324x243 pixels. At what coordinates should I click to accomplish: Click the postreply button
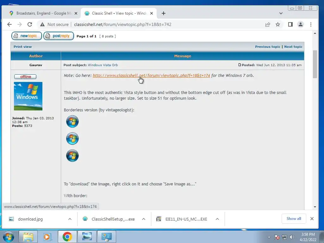(59, 36)
